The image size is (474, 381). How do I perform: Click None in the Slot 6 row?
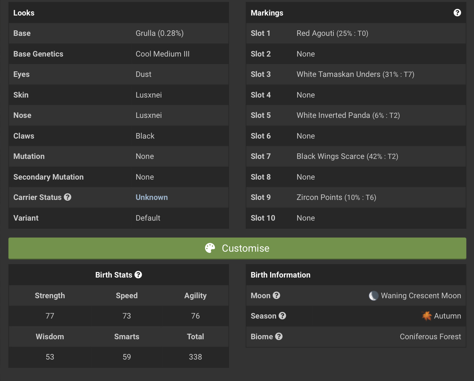coord(306,136)
